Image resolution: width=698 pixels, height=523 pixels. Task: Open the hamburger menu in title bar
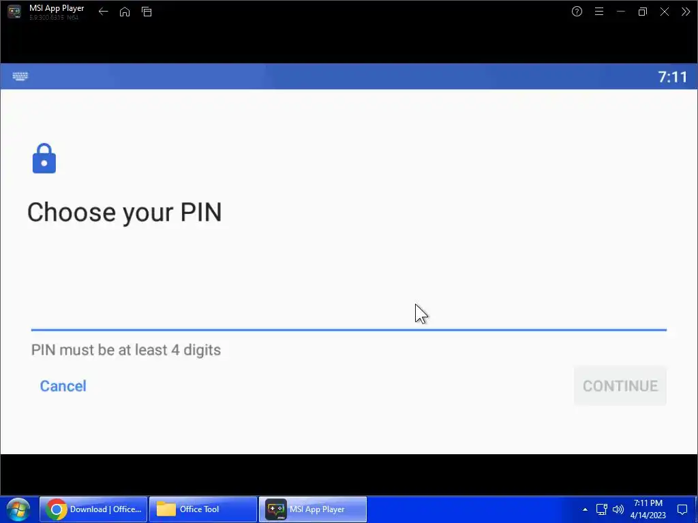pos(599,12)
